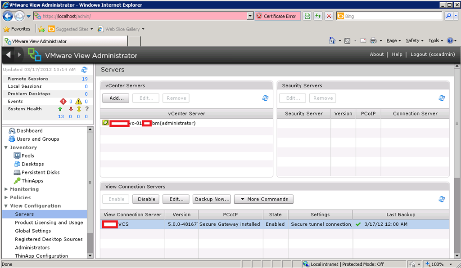
Task: Click the Edit... connection server button
Action: 176,199
